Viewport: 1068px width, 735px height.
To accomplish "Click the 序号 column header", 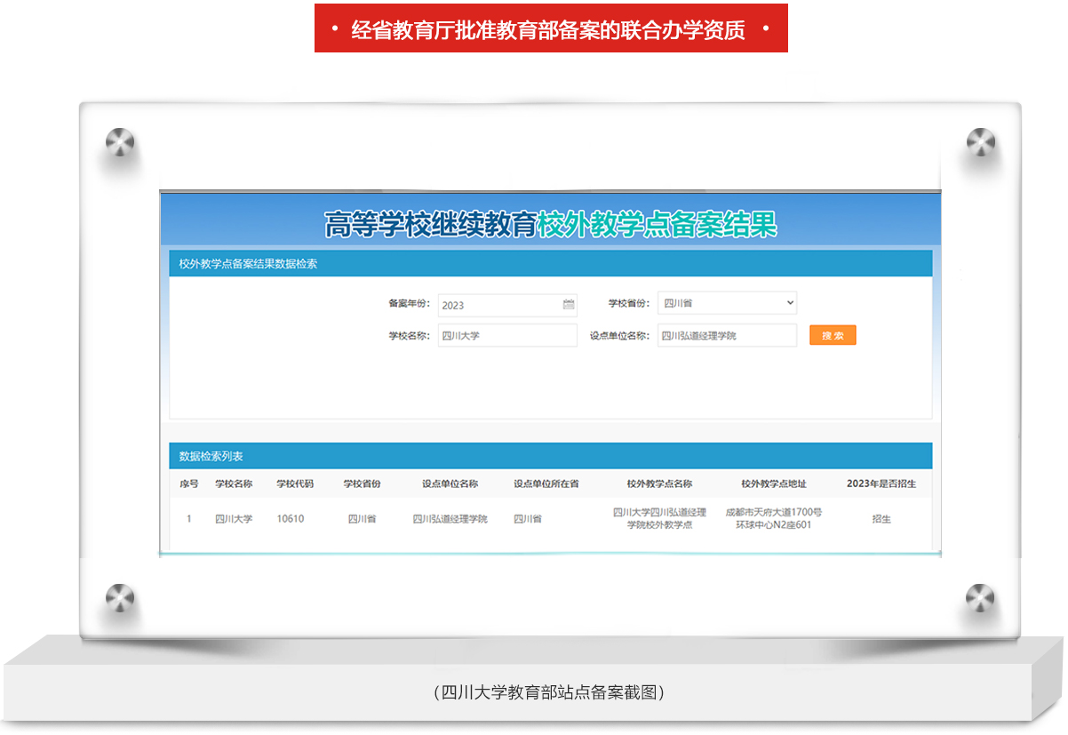I will (188, 484).
